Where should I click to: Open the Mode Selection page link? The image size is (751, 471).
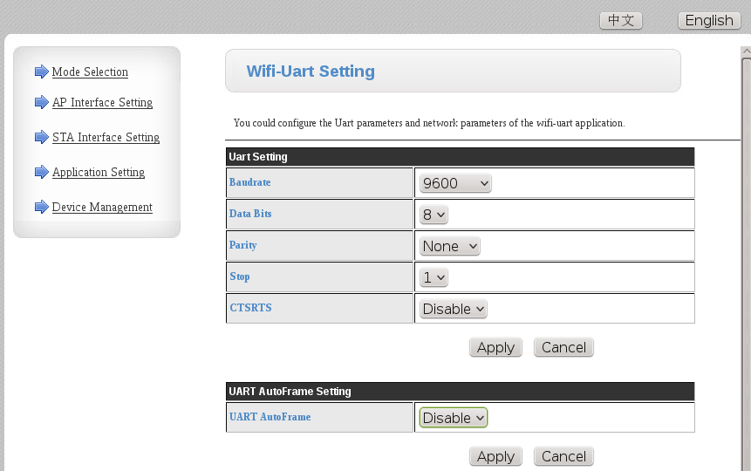[x=90, y=72]
